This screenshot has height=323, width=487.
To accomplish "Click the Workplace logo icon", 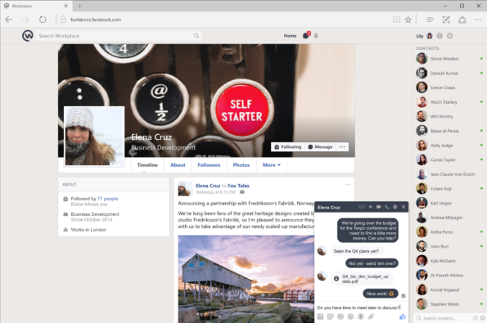I will click(28, 36).
